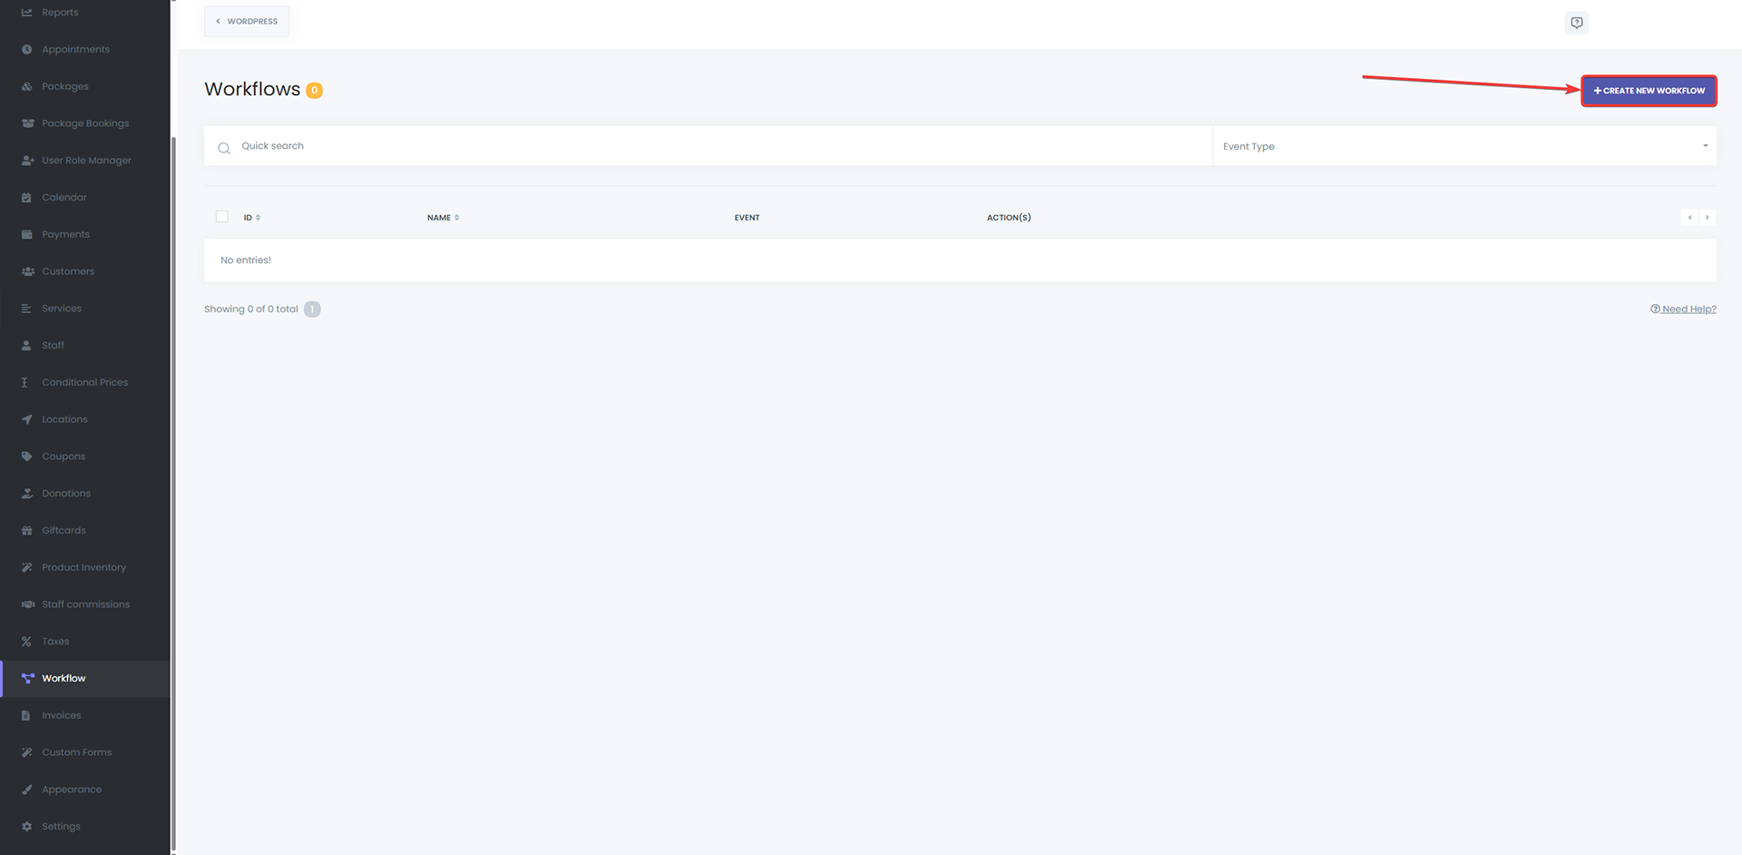Click the Calendar icon in sidebar
Image resolution: width=1742 pixels, height=855 pixels.
tap(26, 198)
